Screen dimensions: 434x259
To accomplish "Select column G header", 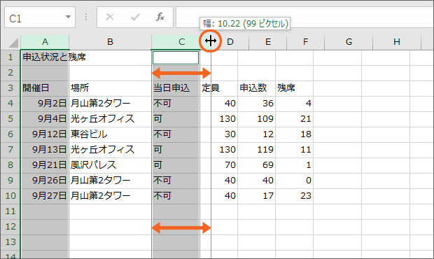I will click(x=349, y=42).
